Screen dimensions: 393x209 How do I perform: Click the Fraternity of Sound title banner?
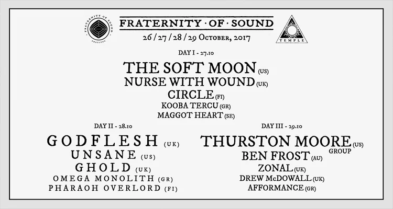coord(196,23)
